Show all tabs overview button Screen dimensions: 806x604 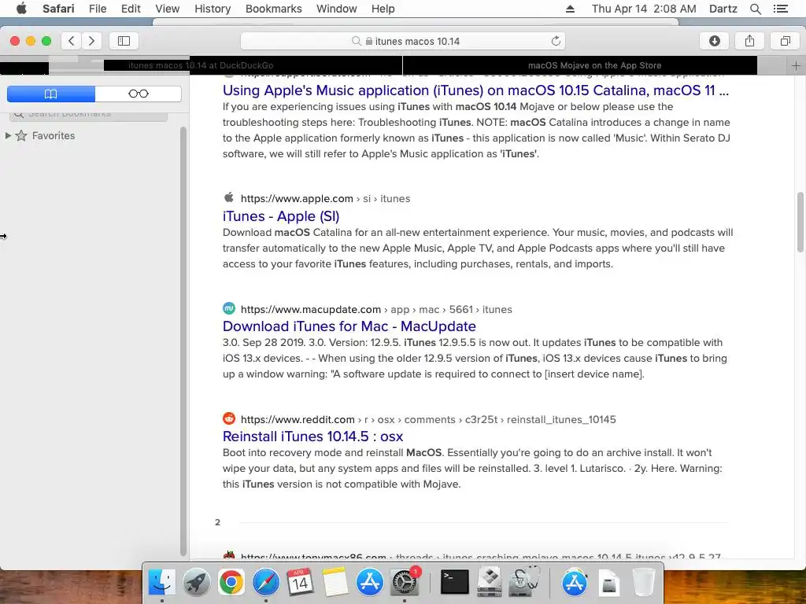[785, 41]
